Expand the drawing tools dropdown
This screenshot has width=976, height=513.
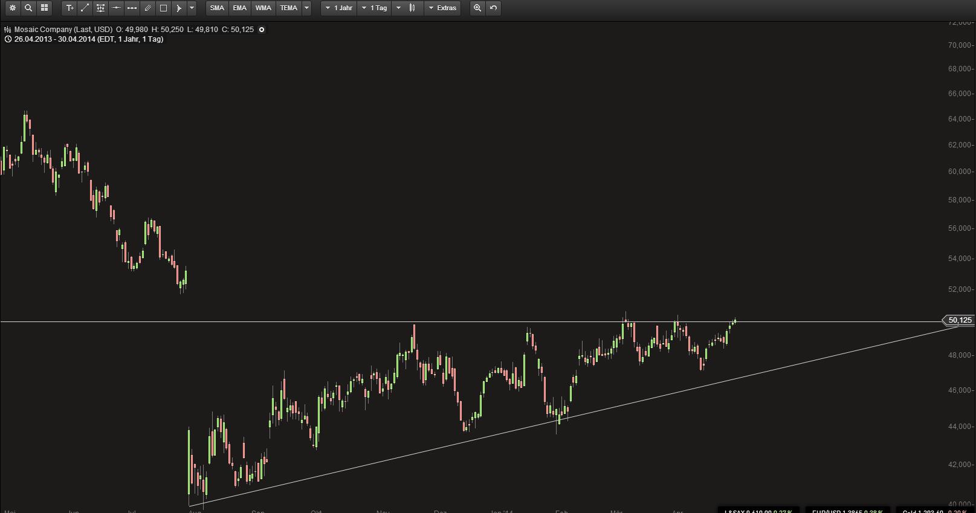pos(192,8)
